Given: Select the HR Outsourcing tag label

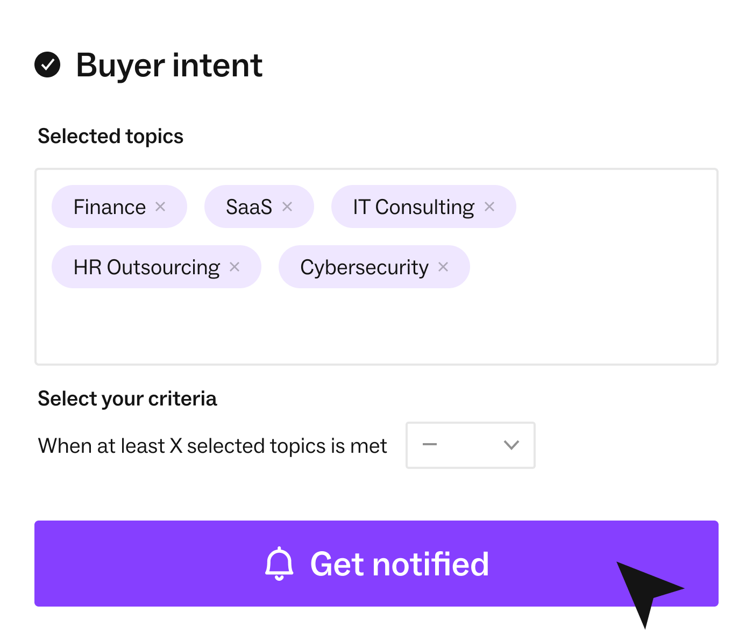Looking at the screenshot, I should click(147, 268).
